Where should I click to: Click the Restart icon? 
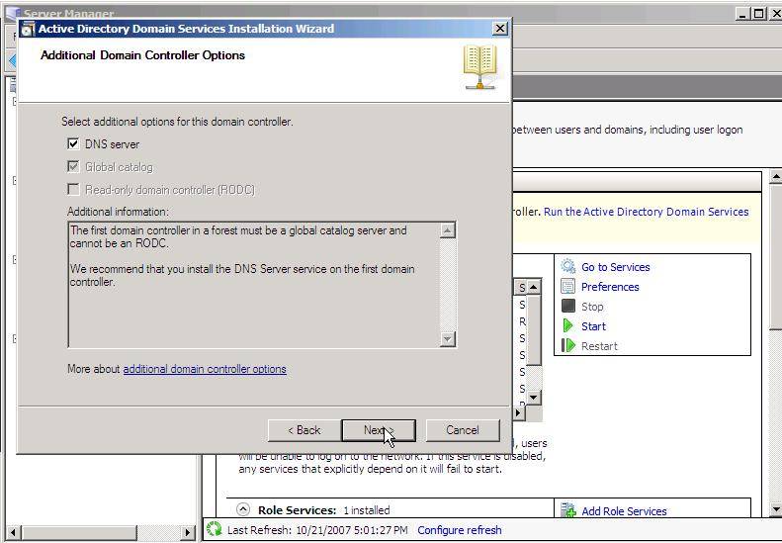coord(568,345)
